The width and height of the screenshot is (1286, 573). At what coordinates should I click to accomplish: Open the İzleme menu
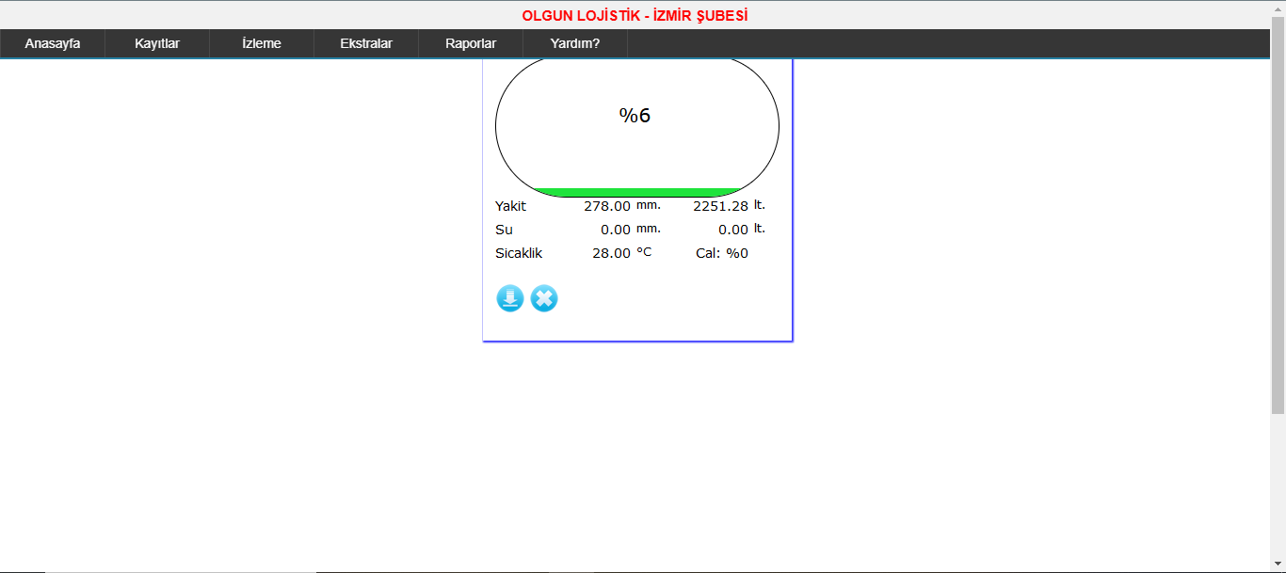(x=262, y=43)
